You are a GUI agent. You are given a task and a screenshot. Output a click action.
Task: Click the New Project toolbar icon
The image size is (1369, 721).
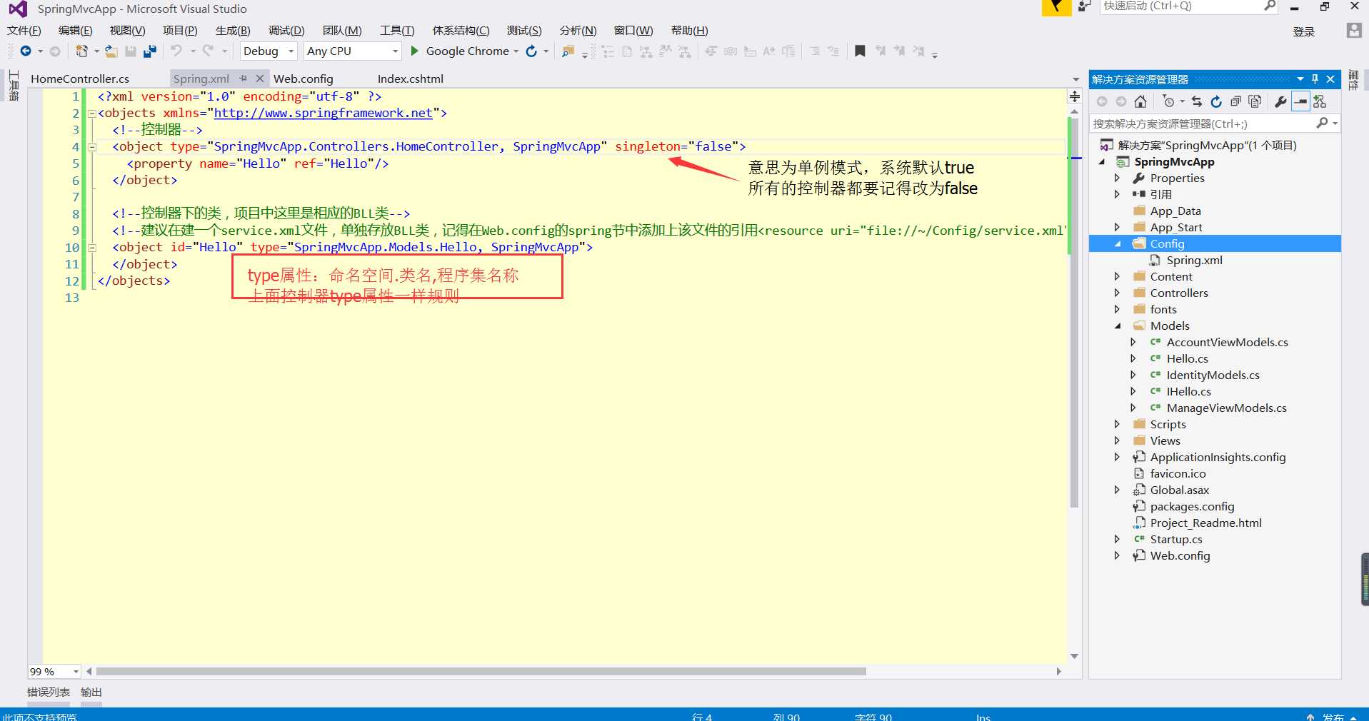[81, 51]
